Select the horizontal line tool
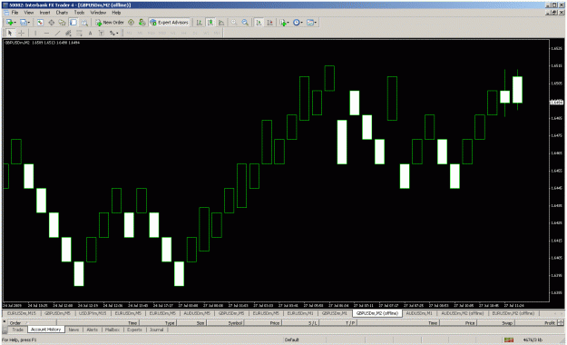The image size is (567, 345). (46, 34)
